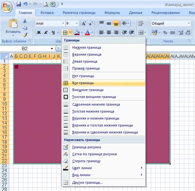Expand Цвет линии submenu
This screenshot has height=191, width=195.
click(142, 168)
